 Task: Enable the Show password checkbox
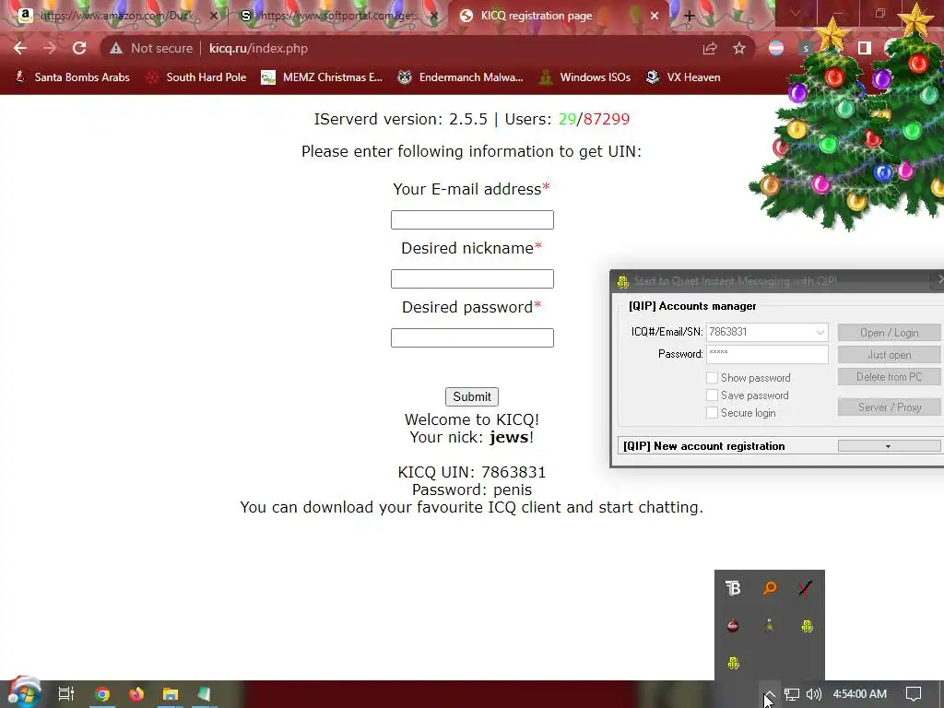pyautogui.click(x=712, y=377)
